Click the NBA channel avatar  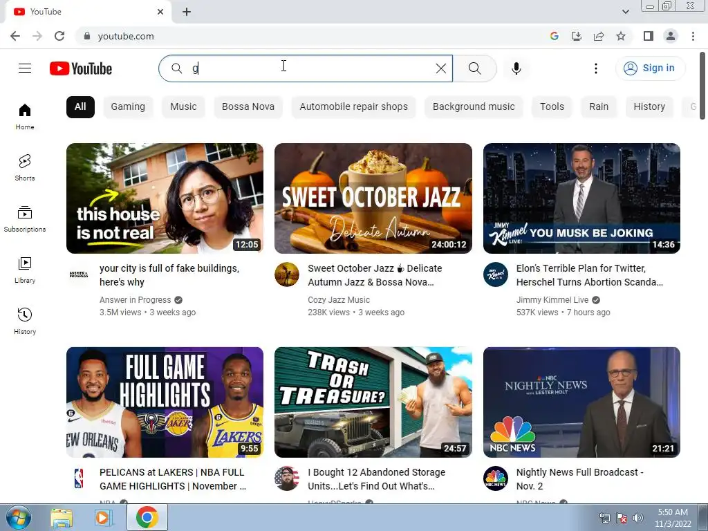[x=79, y=478]
